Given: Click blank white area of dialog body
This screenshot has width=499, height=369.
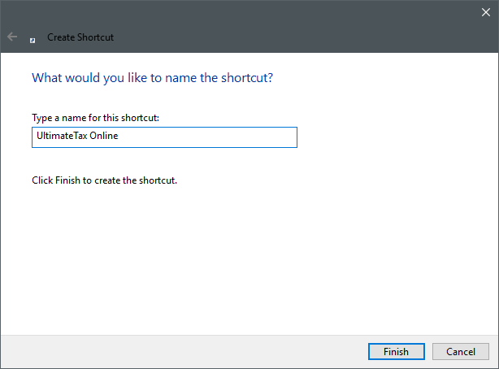Looking at the screenshot, I should click(248, 254).
